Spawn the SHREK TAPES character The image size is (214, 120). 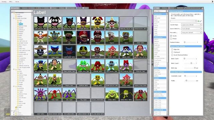coord(112,94)
